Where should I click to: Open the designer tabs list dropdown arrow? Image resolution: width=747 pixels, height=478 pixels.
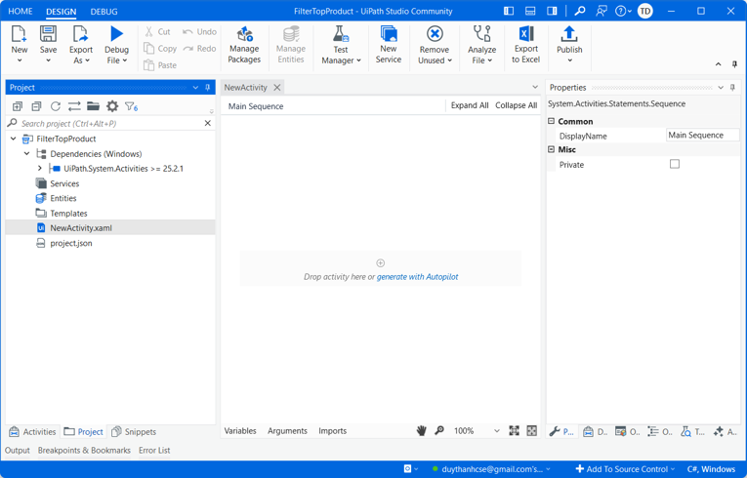tap(534, 87)
